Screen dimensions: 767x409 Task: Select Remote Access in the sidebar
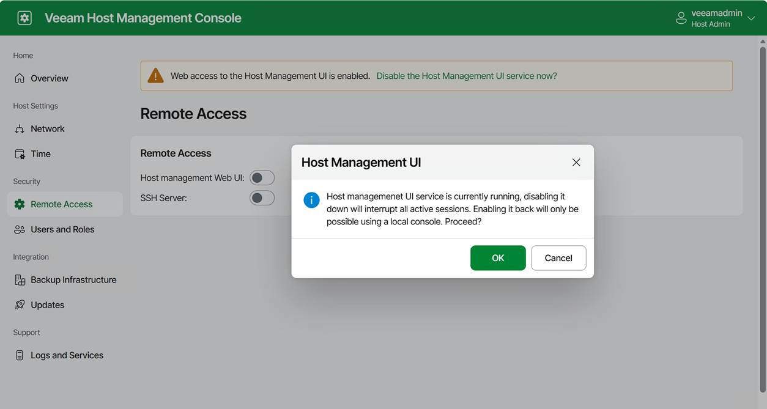(61, 204)
